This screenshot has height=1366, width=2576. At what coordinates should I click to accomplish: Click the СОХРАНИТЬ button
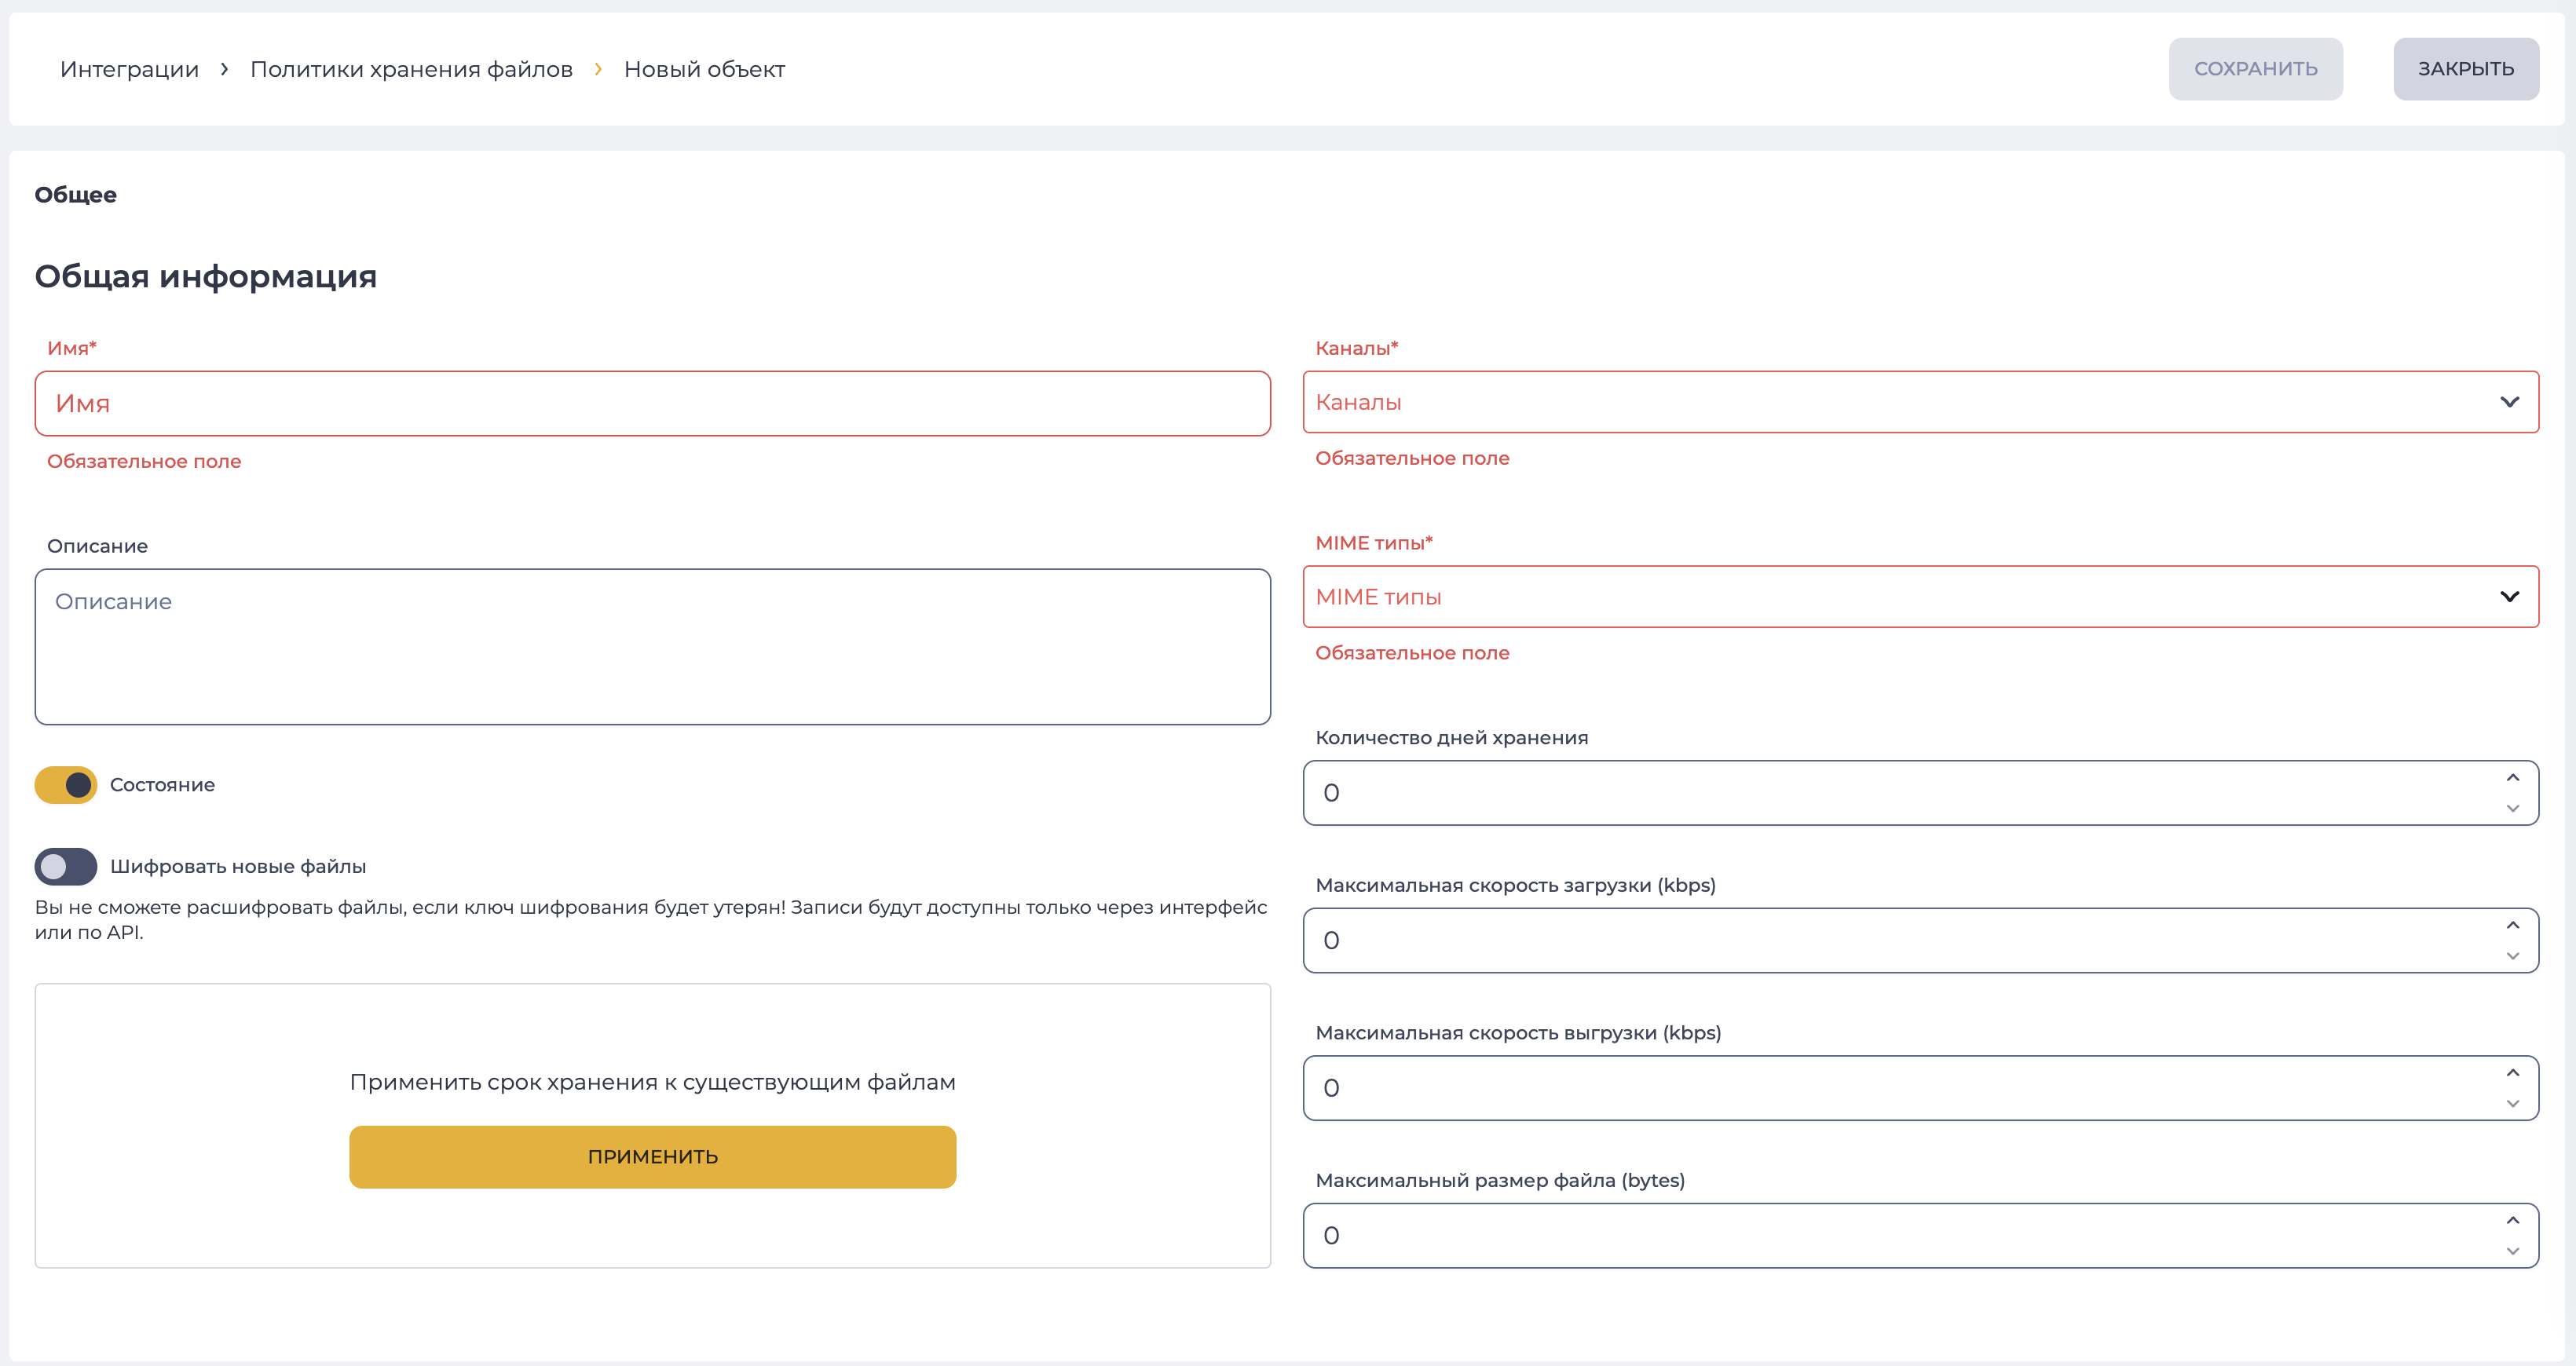[x=2255, y=69]
